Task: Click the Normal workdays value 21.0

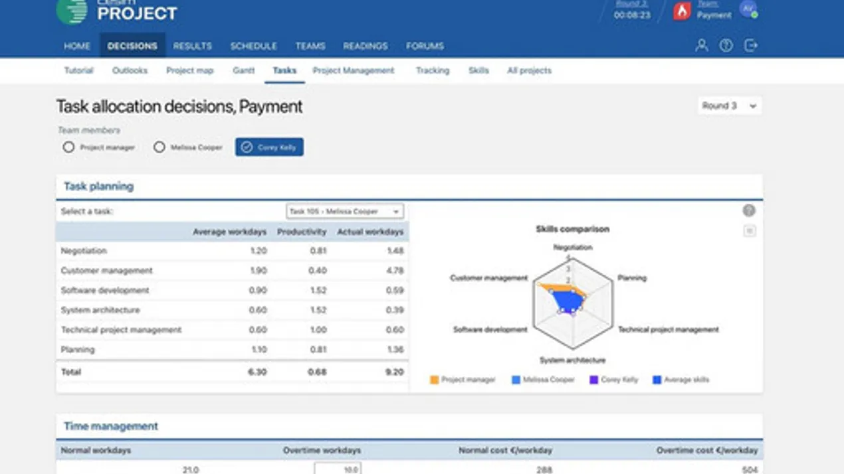Action: point(191,469)
